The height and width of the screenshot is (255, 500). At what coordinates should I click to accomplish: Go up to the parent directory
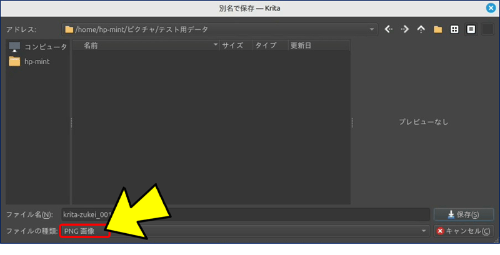(x=421, y=29)
